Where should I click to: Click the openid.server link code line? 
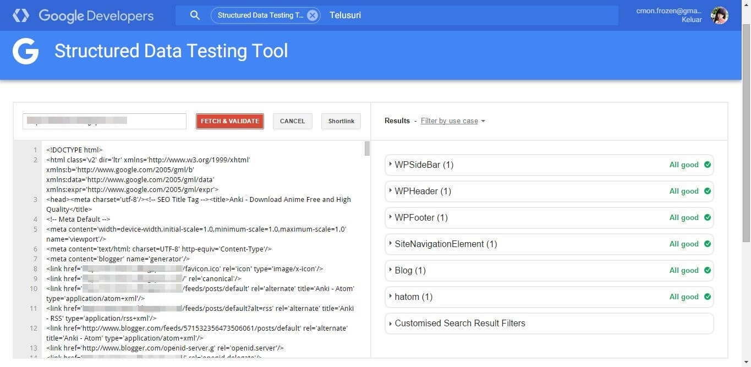click(x=165, y=348)
